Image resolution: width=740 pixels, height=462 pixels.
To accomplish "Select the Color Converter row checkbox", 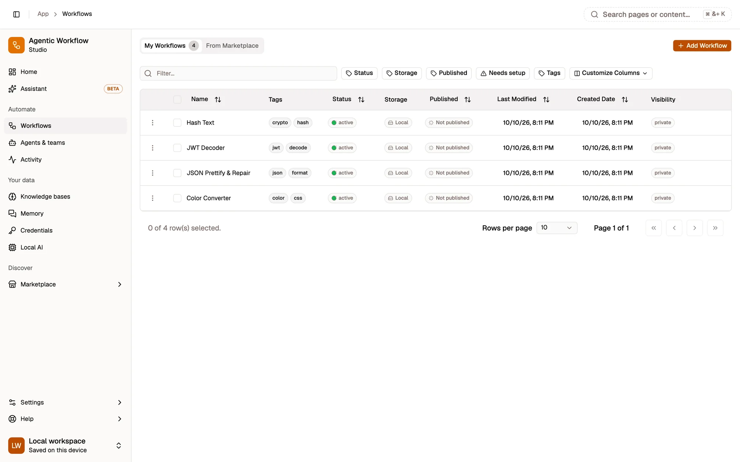I will pos(177,198).
